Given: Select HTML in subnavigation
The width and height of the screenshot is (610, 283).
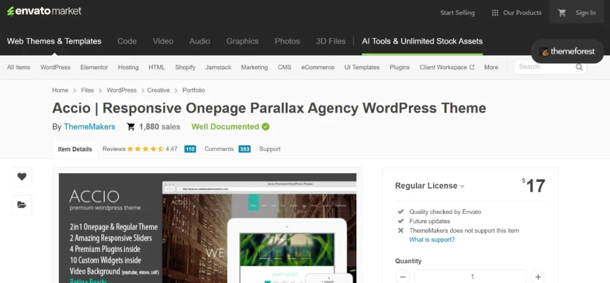Looking at the screenshot, I should 157,67.
